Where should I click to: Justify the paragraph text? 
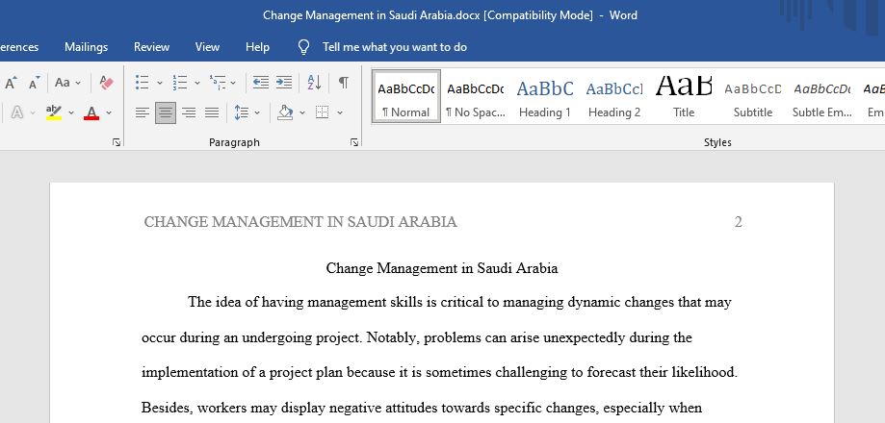pyautogui.click(x=212, y=112)
